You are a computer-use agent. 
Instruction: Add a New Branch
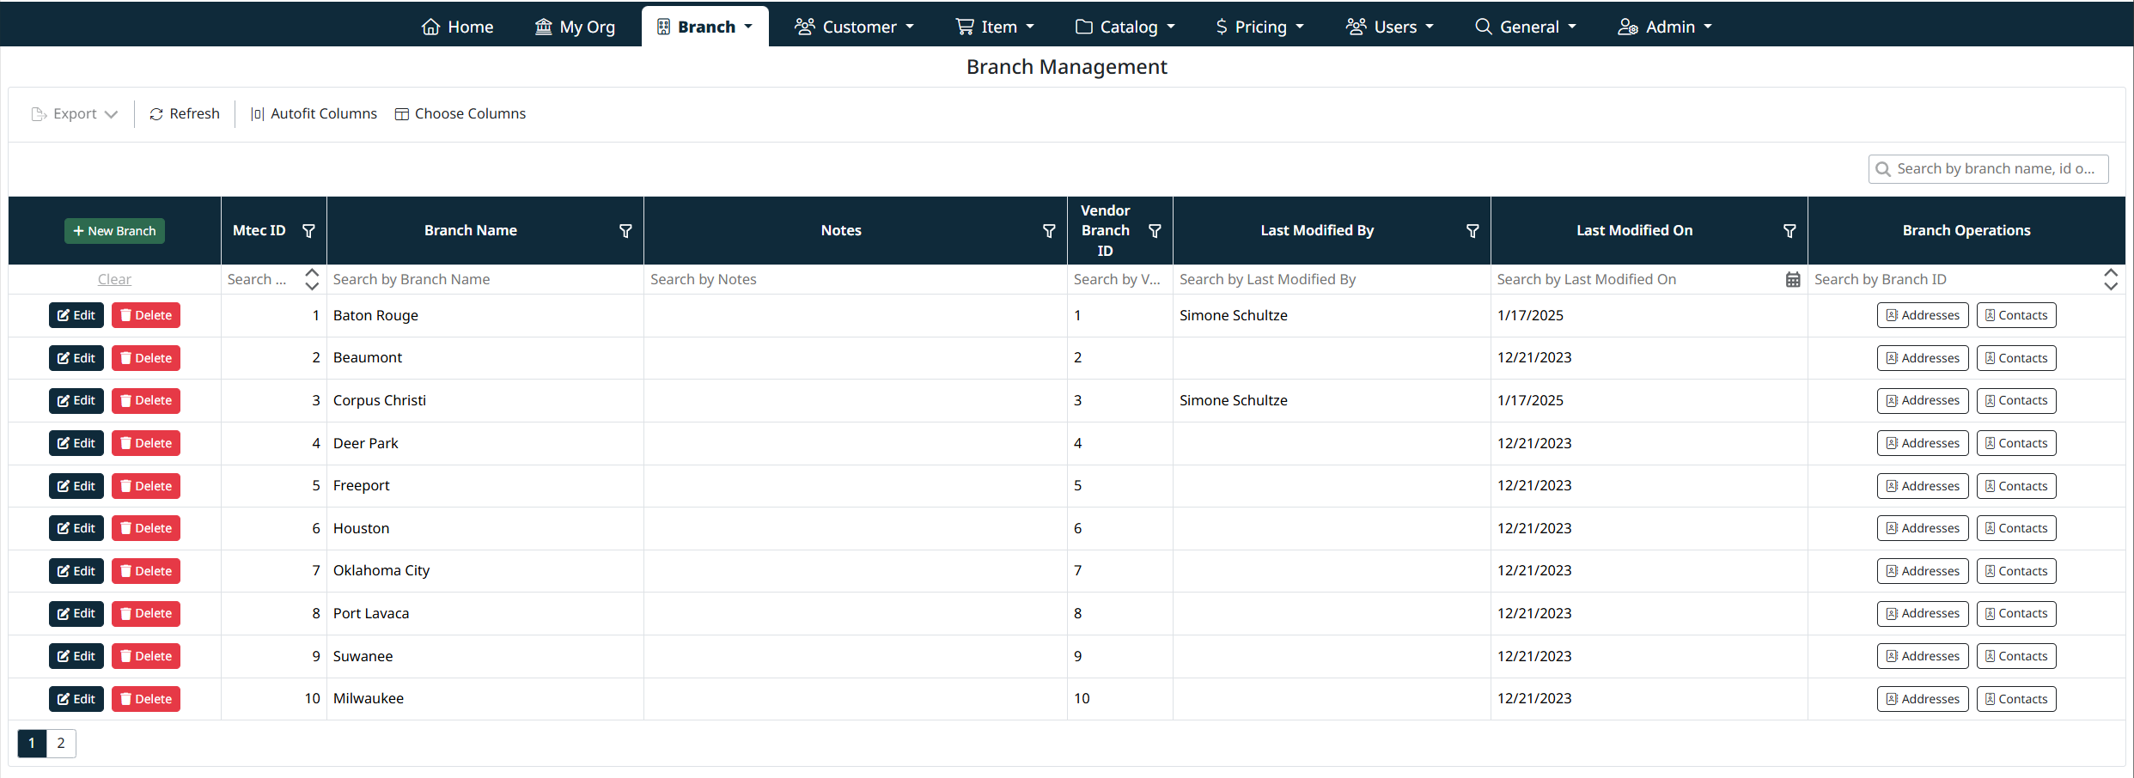tap(114, 231)
